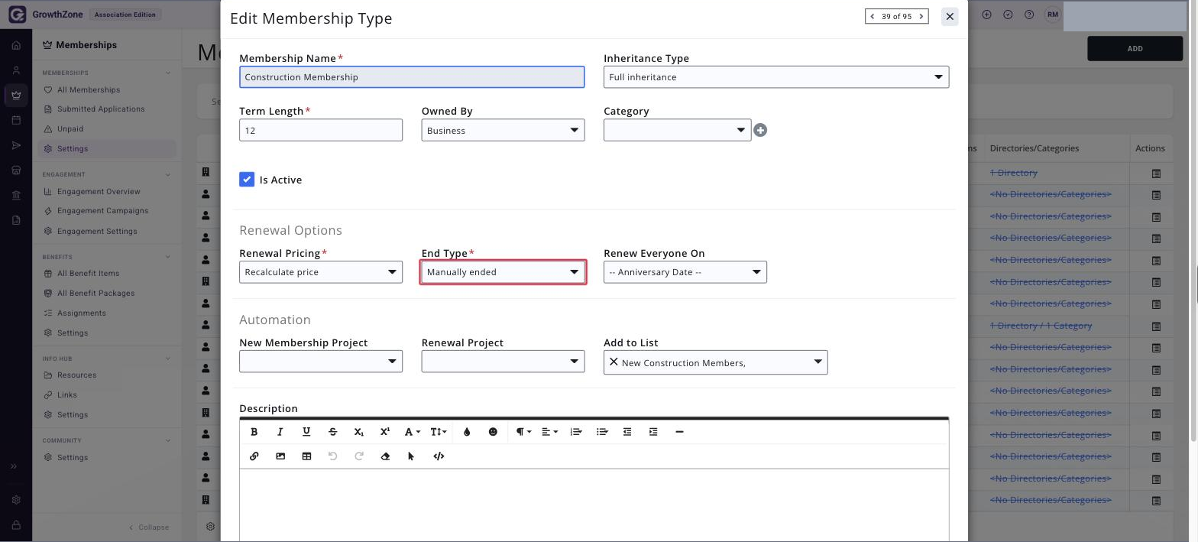Open All Memberships in sidebar
Image resolution: width=1198 pixels, height=542 pixels.
(89, 89)
